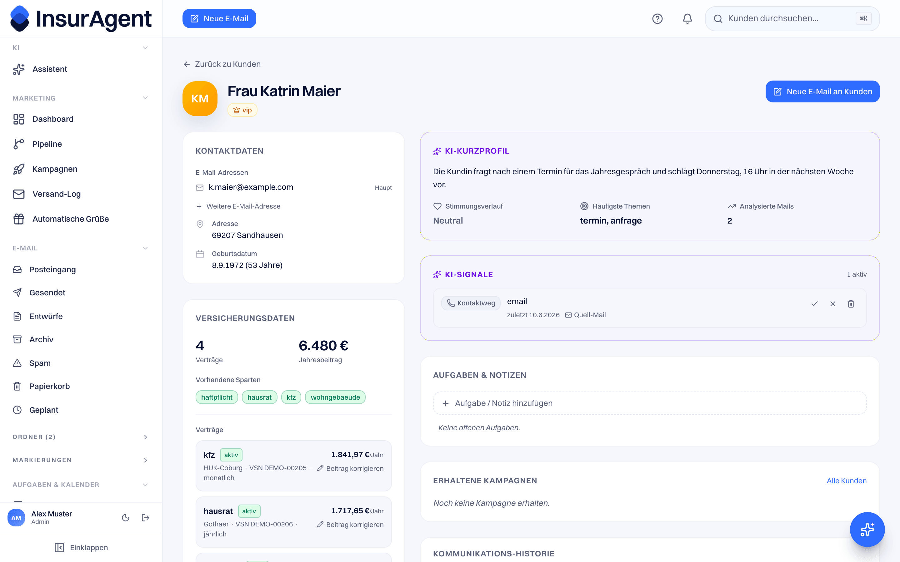Click Beitrag korrigieren for hausrat contract

pos(350,525)
